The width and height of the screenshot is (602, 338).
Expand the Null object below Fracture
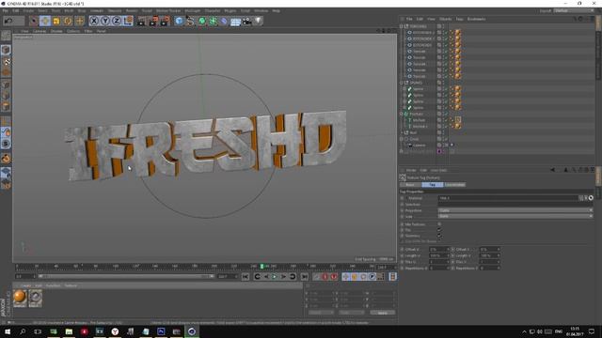click(x=402, y=132)
